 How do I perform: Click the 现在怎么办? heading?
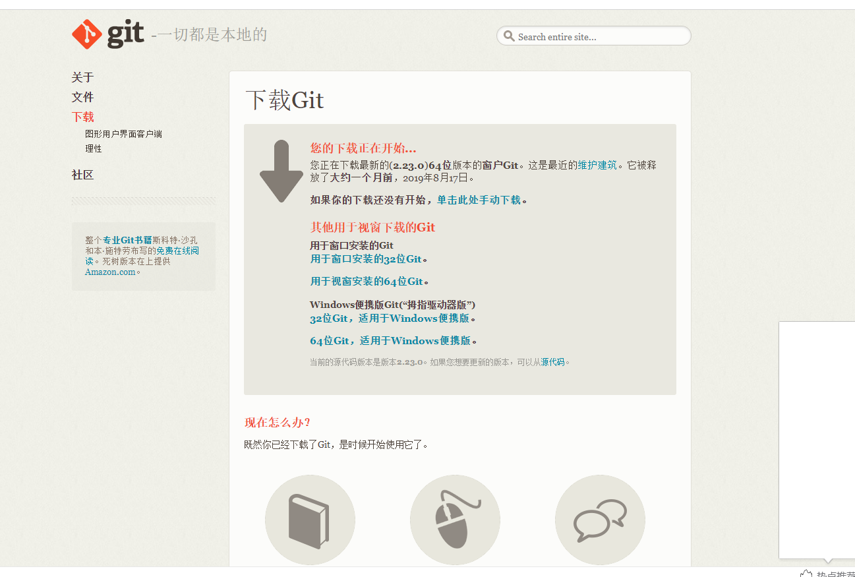(278, 423)
